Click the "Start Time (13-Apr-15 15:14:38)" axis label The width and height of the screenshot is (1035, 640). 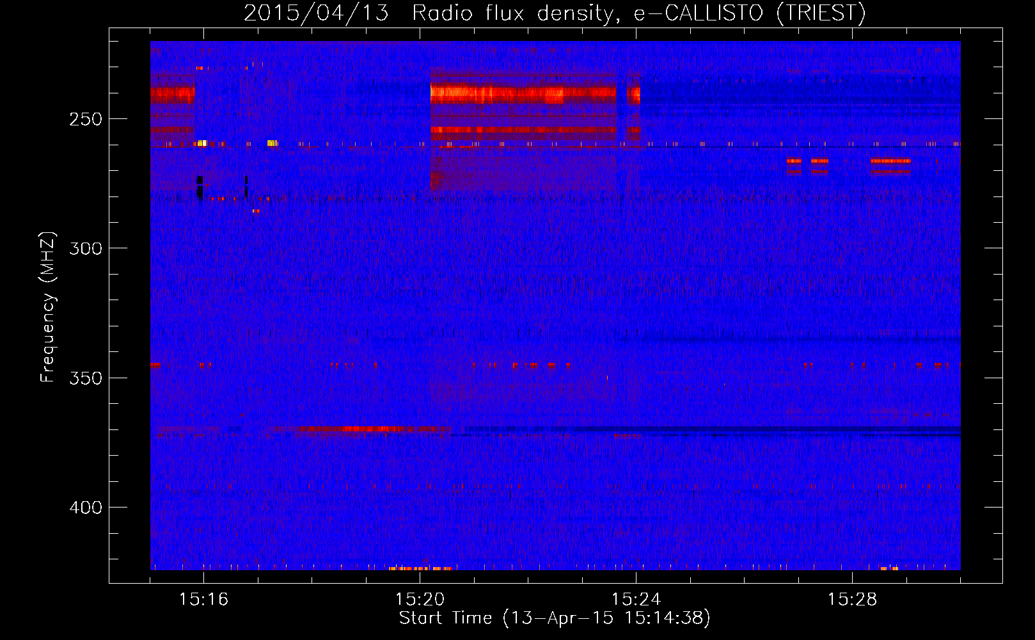[555, 618]
